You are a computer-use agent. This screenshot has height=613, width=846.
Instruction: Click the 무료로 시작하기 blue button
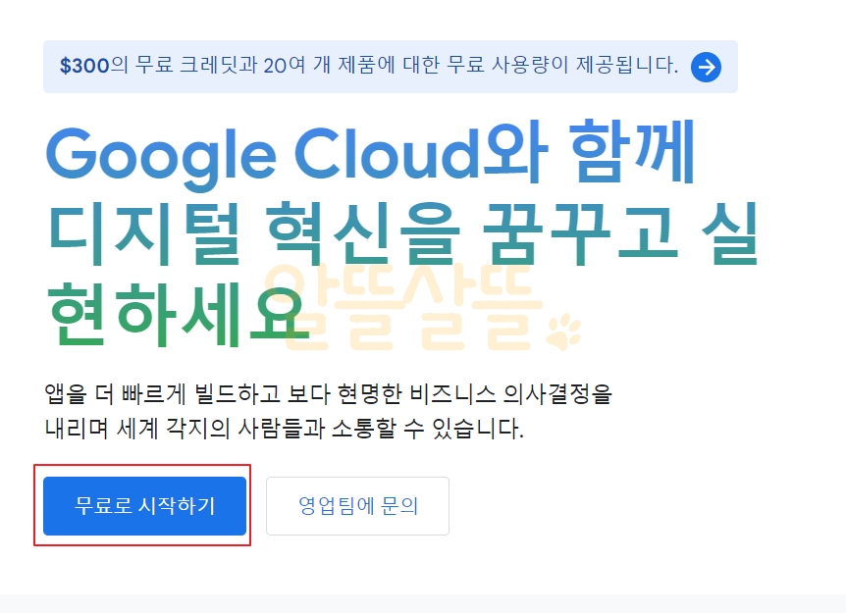(144, 506)
